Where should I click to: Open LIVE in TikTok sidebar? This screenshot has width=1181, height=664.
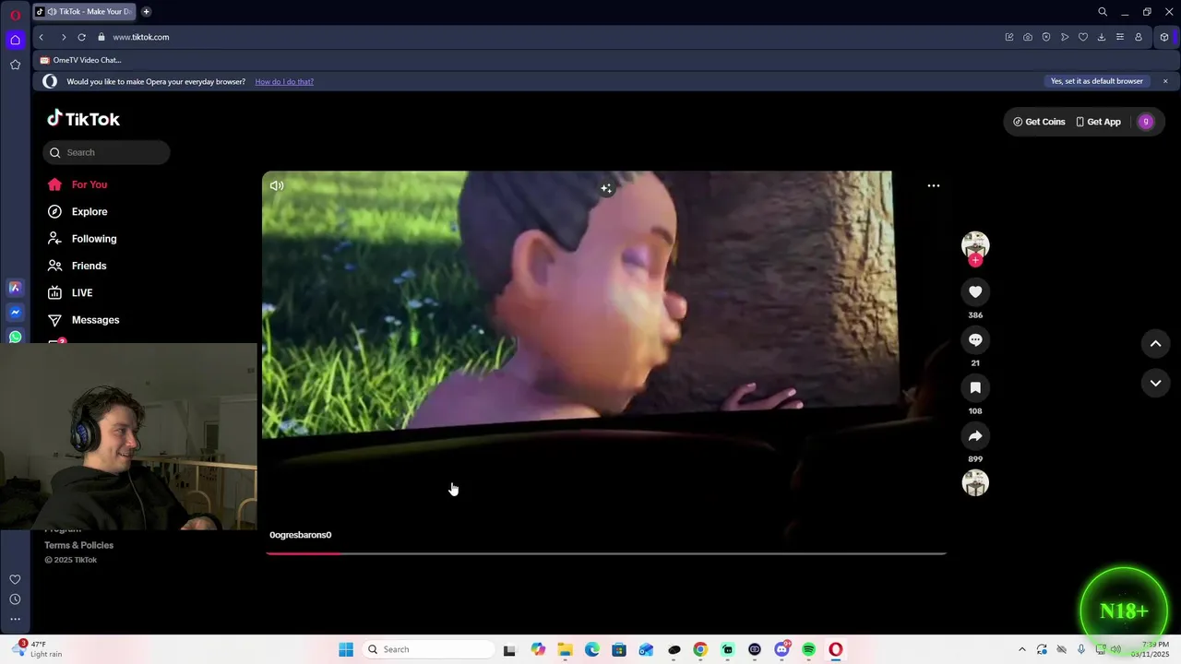click(x=72, y=292)
